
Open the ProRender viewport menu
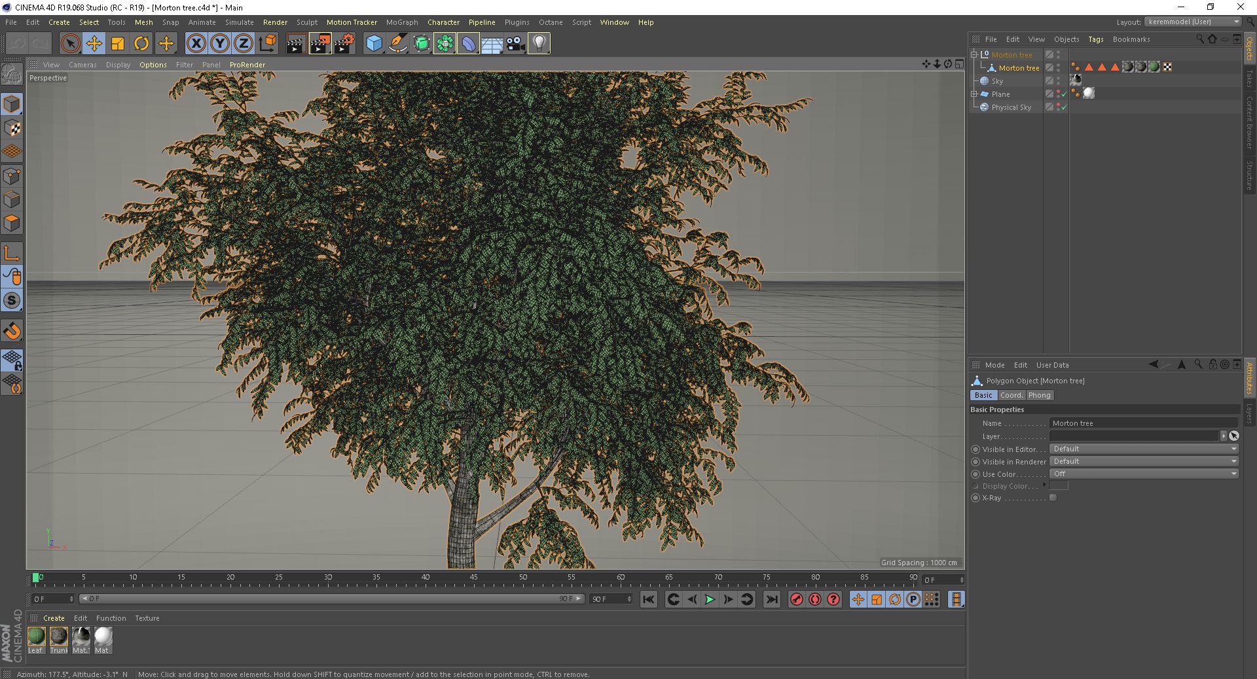pos(247,65)
